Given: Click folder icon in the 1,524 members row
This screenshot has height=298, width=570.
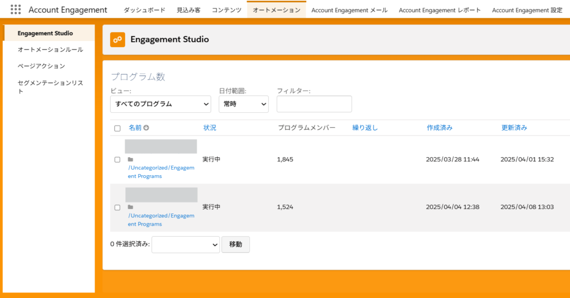Looking at the screenshot, I should pyautogui.click(x=130, y=207).
